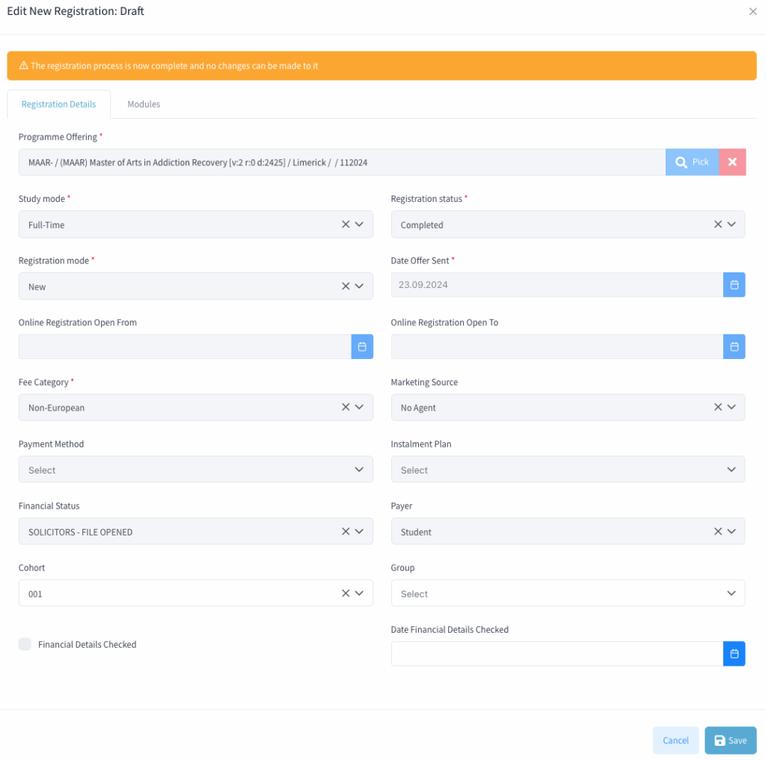Open calendar for Online Registration Open To

[734, 347]
